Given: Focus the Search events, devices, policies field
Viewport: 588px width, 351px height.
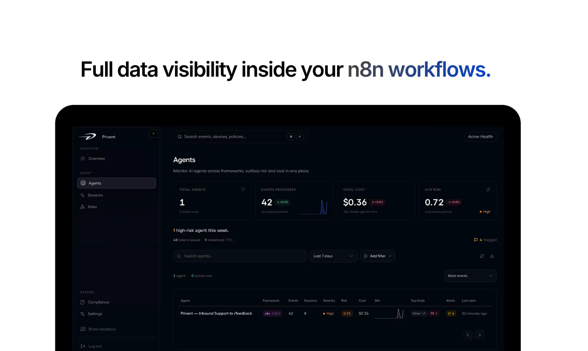Looking at the screenshot, I should tap(240, 137).
